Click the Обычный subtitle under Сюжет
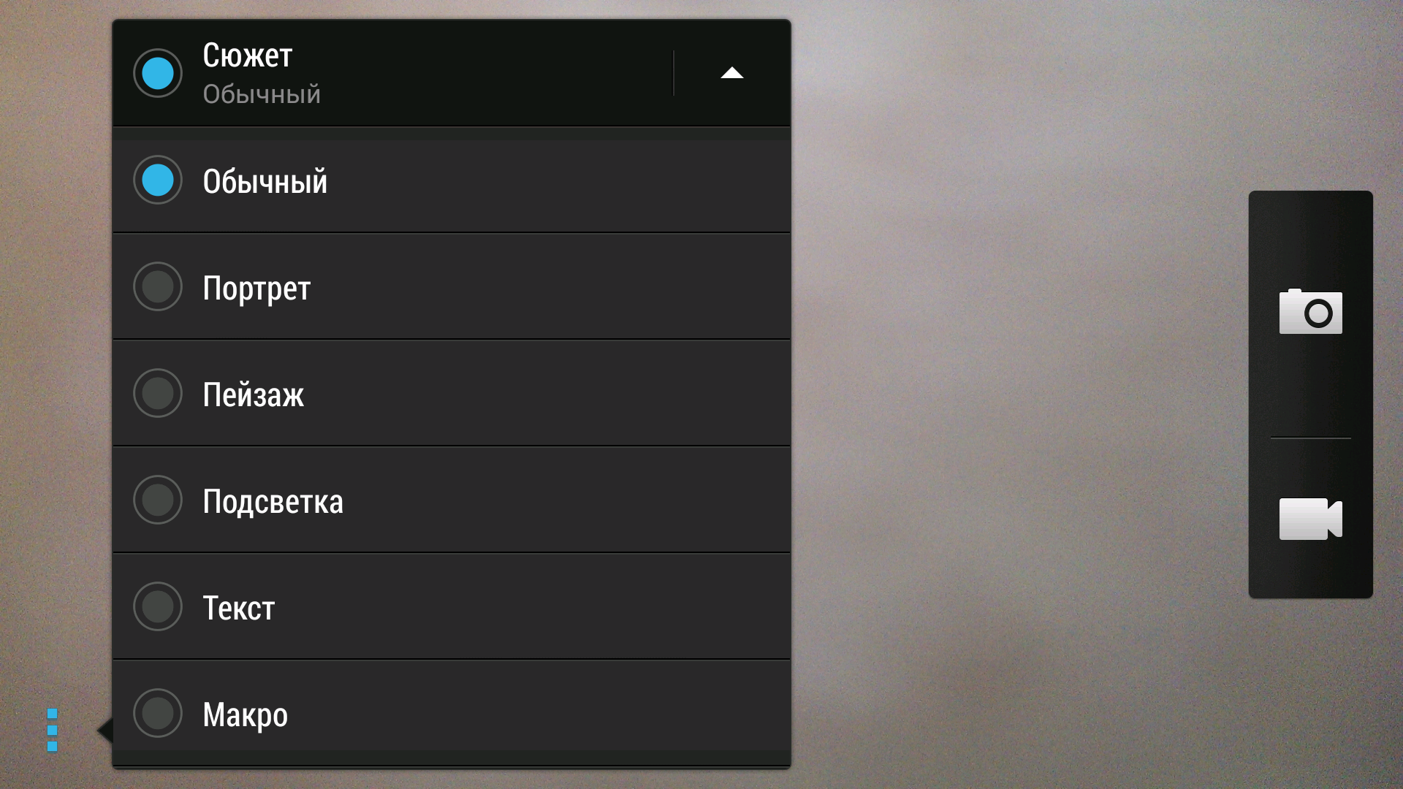The image size is (1403, 789). pos(262,94)
